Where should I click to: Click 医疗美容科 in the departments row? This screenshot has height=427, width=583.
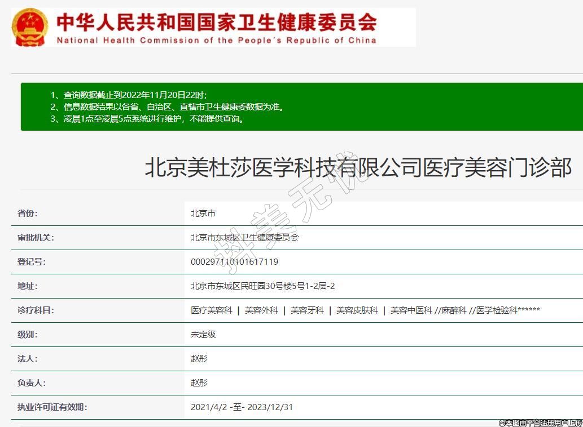click(212, 310)
